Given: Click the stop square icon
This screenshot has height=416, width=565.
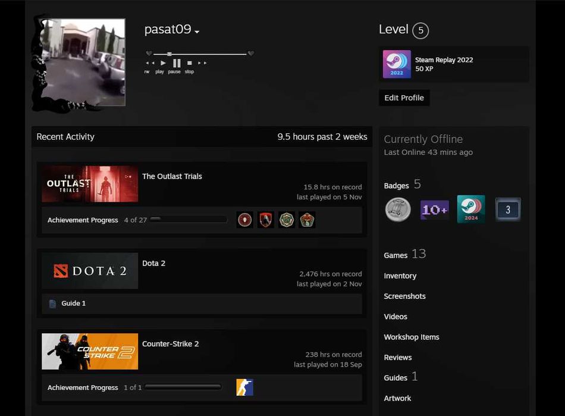Looking at the screenshot, I should 190,63.
